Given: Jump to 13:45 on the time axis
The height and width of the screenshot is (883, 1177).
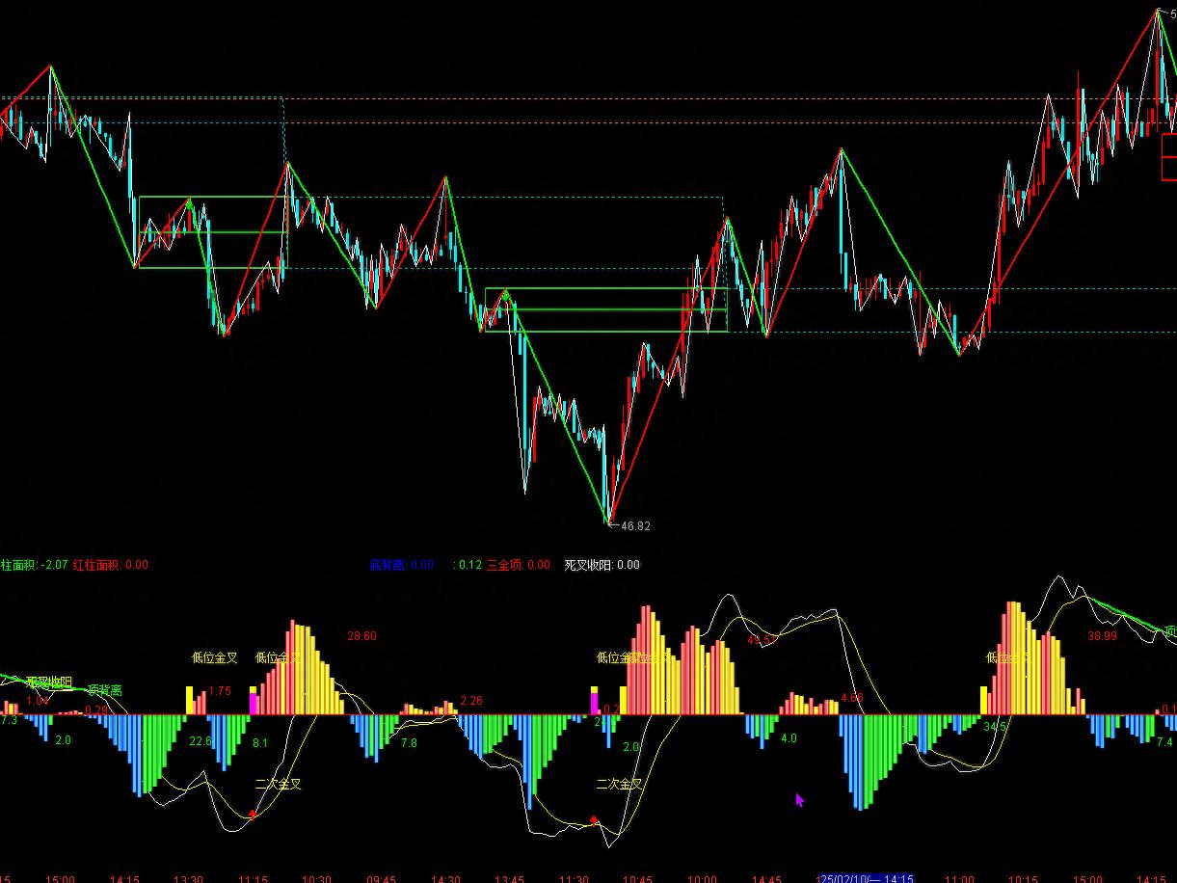Looking at the screenshot, I should [x=509, y=878].
